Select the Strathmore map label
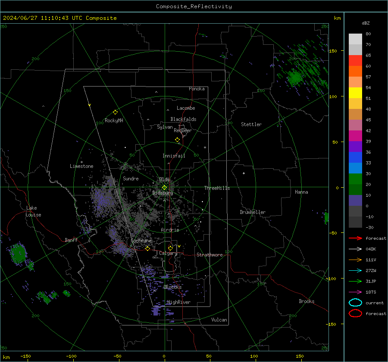The width and height of the screenshot is (388, 362). pyautogui.click(x=210, y=255)
